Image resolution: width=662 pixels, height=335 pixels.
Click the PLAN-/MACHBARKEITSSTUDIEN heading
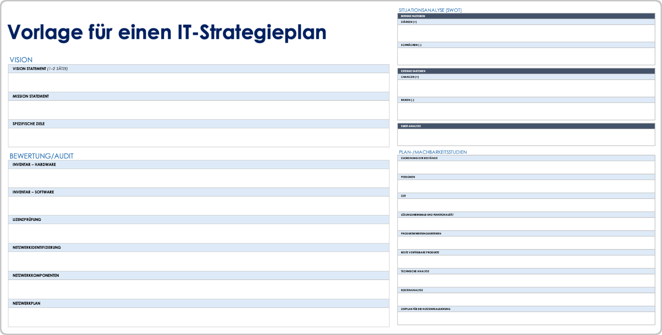tap(433, 152)
